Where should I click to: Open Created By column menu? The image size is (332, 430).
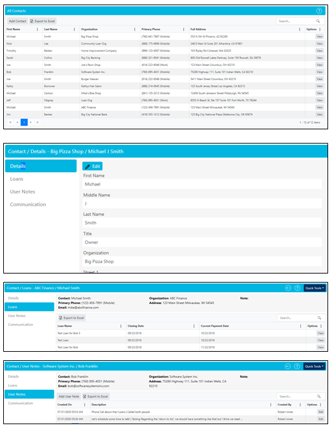300,405
